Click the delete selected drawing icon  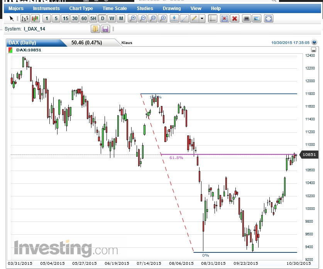tap(224, 19)
